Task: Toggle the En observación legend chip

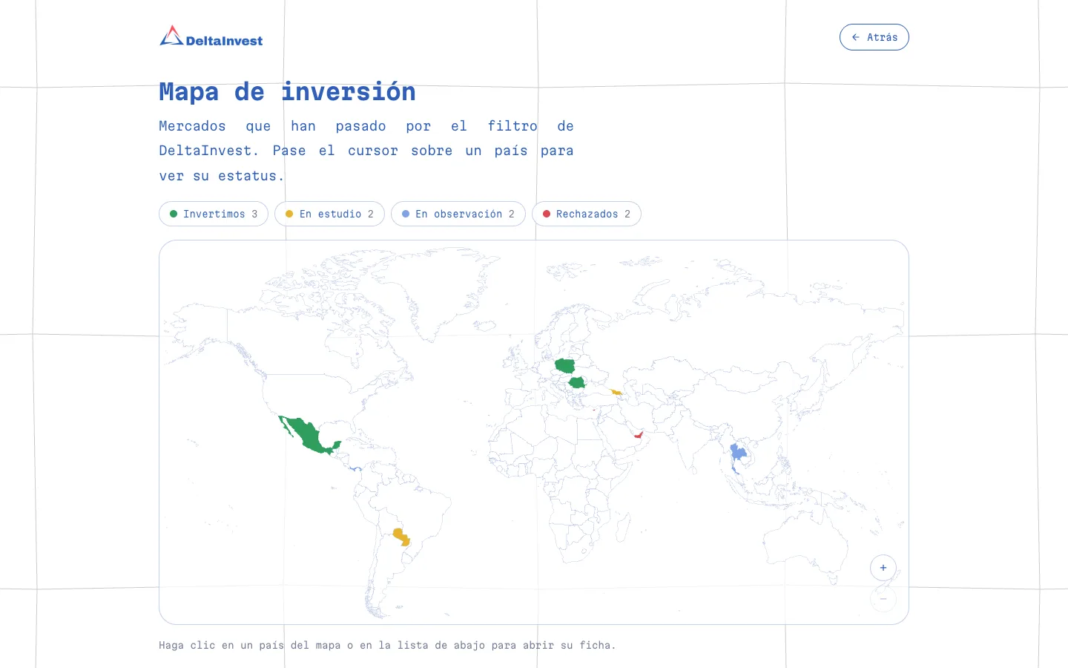Action: [458, 214]
